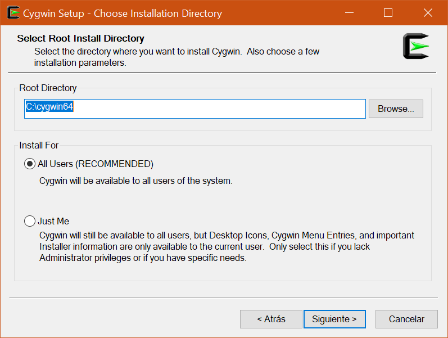Minimize the Cygwin Setup window
448x338 pixels.
tap(349, 12)
